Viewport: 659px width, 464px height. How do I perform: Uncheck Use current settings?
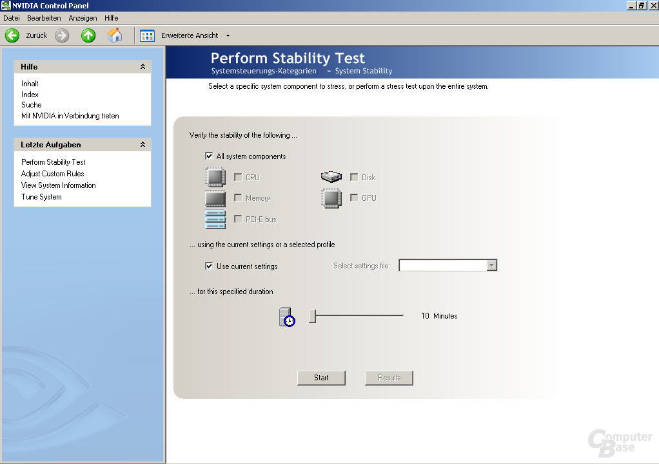[x=209, y=266]
